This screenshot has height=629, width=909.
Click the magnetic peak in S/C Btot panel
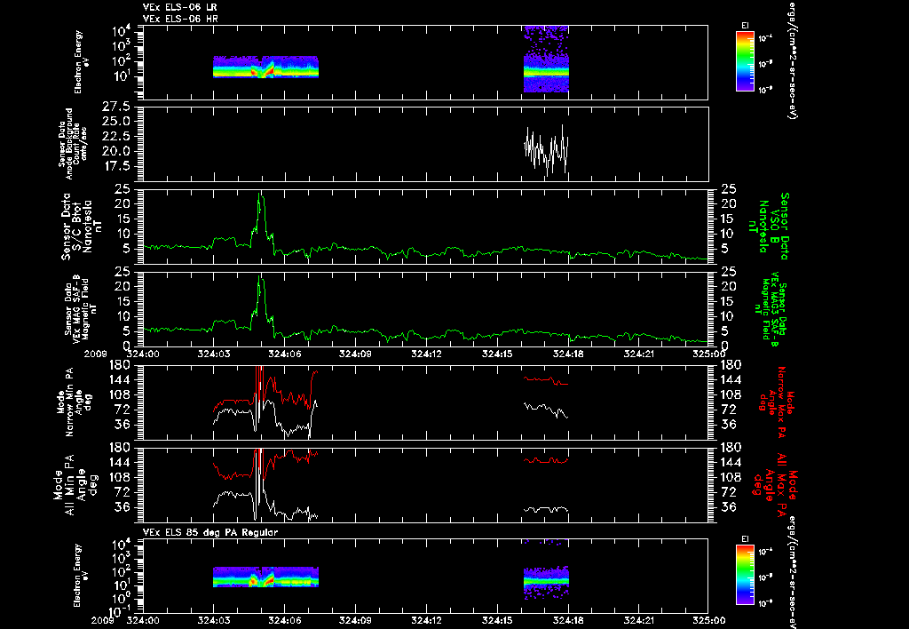260,195
